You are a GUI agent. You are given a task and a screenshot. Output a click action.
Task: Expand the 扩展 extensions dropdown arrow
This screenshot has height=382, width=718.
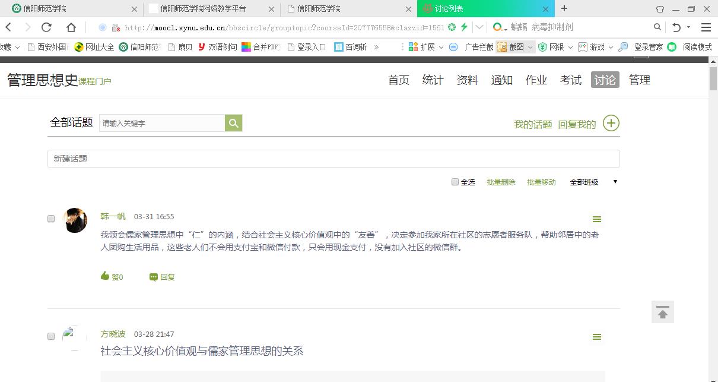[x=440, y=46]
